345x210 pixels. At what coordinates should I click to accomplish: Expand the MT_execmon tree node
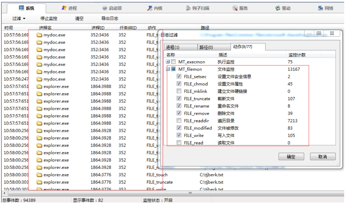pos(168,62)
